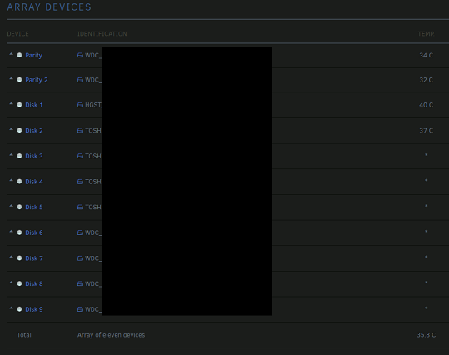Click the status dot next to Disk 6
This screenshot has width=449, height=355.
(x=19, y=232)
